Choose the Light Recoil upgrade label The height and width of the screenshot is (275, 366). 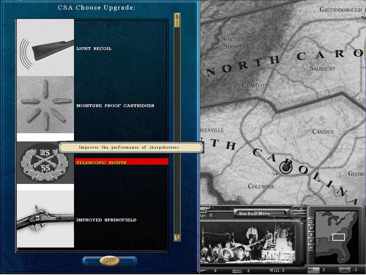(x=94, y=49)
